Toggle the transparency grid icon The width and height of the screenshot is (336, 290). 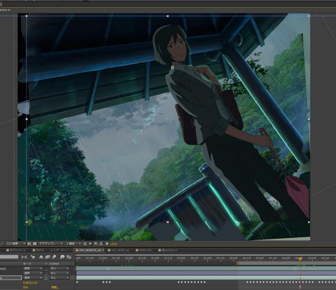[35, 243]
